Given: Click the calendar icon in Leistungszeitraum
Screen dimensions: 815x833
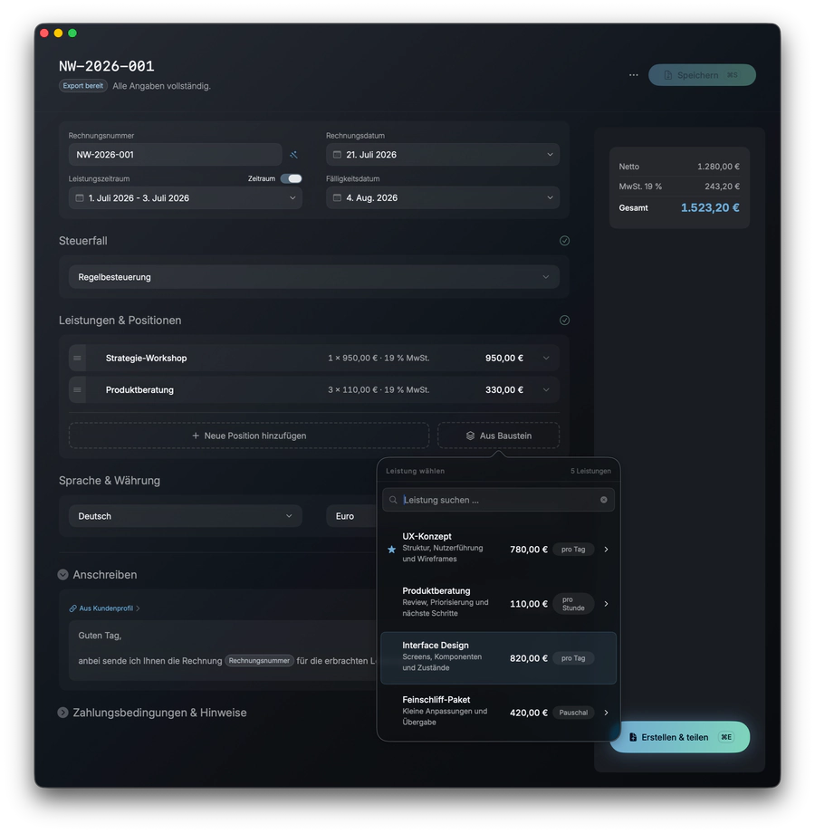Looking at the screenshot, I should [80, 197].
